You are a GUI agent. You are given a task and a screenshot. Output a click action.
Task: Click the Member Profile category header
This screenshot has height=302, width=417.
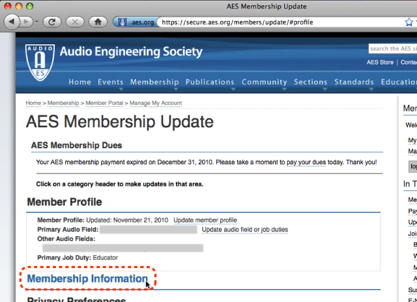point(65,202)
